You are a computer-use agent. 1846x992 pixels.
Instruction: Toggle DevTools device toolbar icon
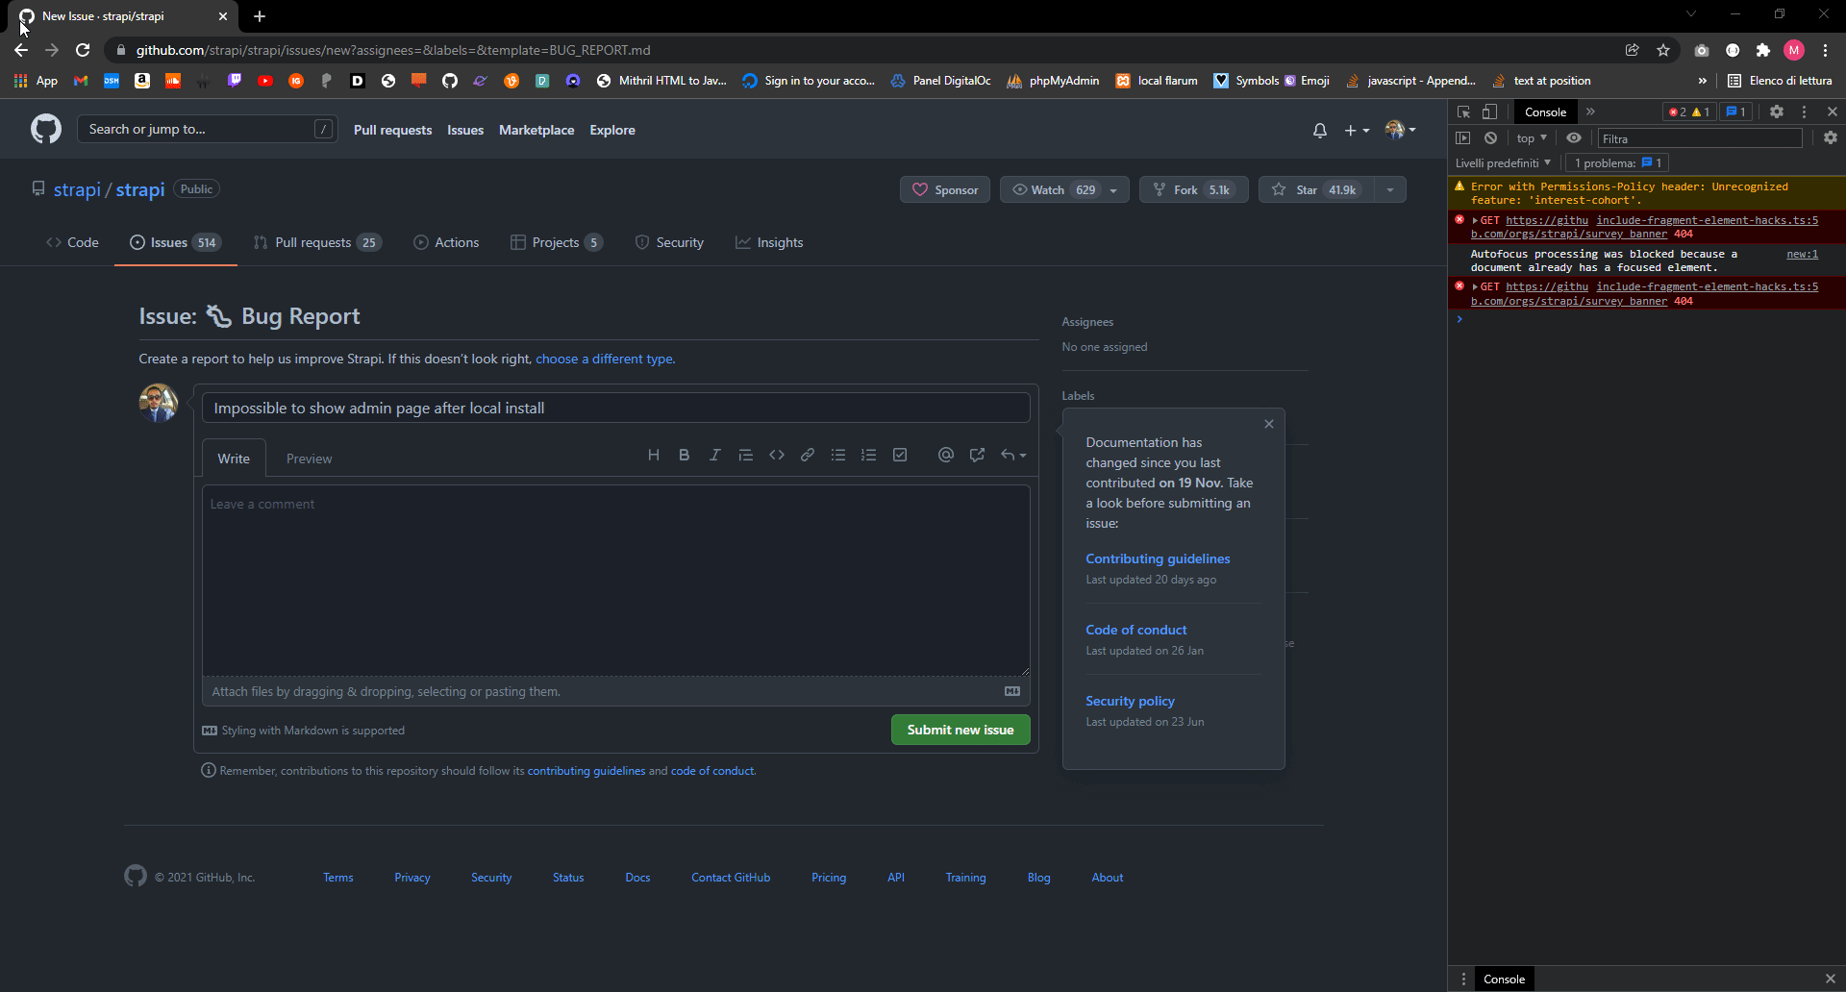pos(1489,112)
